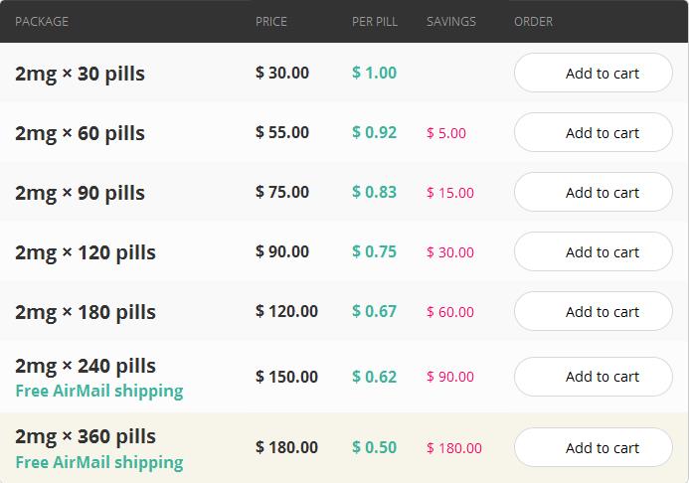Add the 360 pills package to cart
The height and width of the screenshot is (483, 689).
tap(594, 448)
